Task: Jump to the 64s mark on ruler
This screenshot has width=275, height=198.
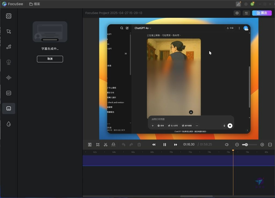Action: 114,152
